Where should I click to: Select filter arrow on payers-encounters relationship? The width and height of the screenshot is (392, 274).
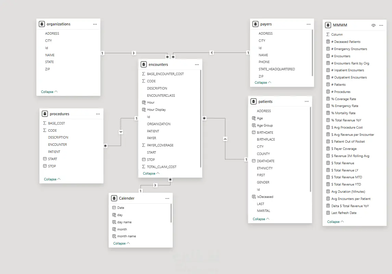[x=212, y=52]
